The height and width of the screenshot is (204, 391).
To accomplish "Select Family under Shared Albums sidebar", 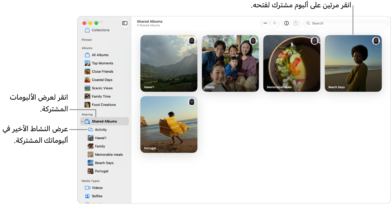I will [104, 146].
